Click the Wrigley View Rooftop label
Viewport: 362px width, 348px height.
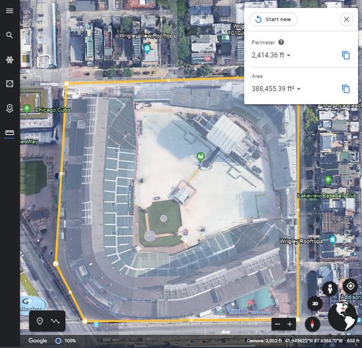(146, 35)
